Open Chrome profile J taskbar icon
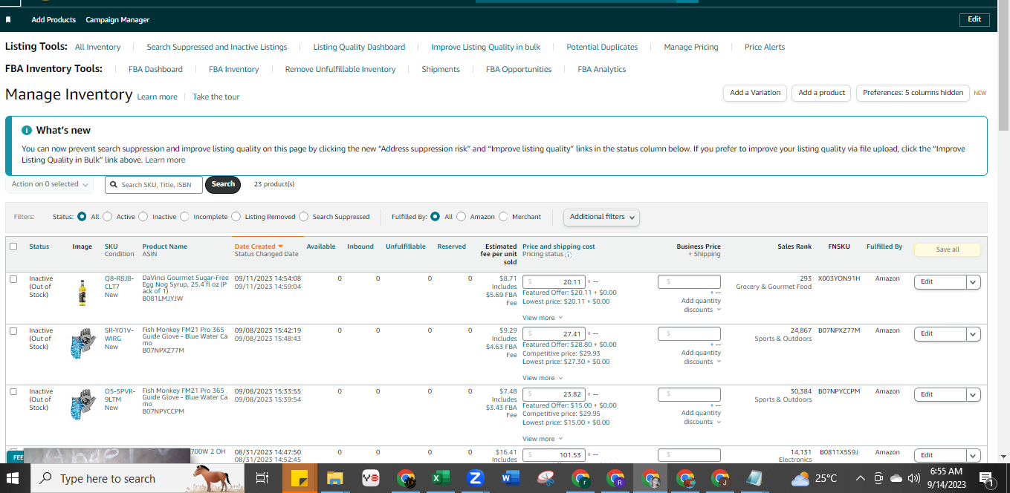This screenshot has width=1010, height=493. coord(720,479)
